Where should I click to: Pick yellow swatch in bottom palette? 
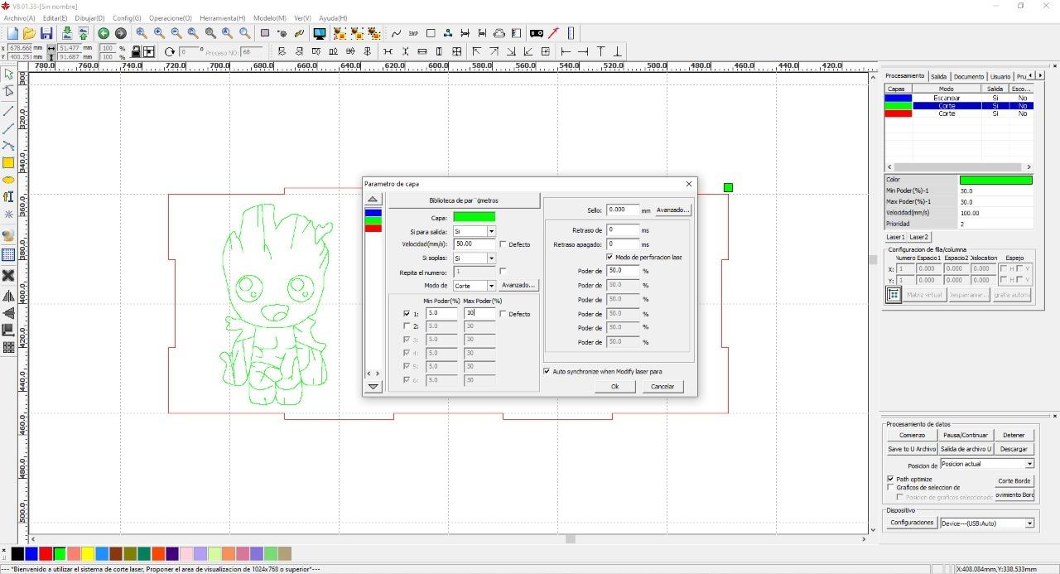(88, 553)
